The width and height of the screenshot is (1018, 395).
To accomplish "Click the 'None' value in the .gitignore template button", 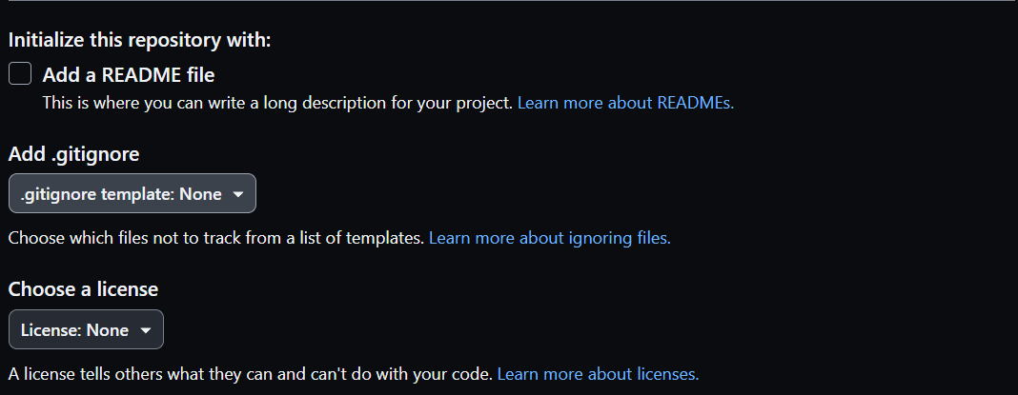I will pos(200,194).
